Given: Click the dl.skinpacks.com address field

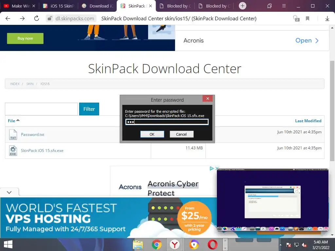Looking at the screenshot, I should tap(75, 19).
